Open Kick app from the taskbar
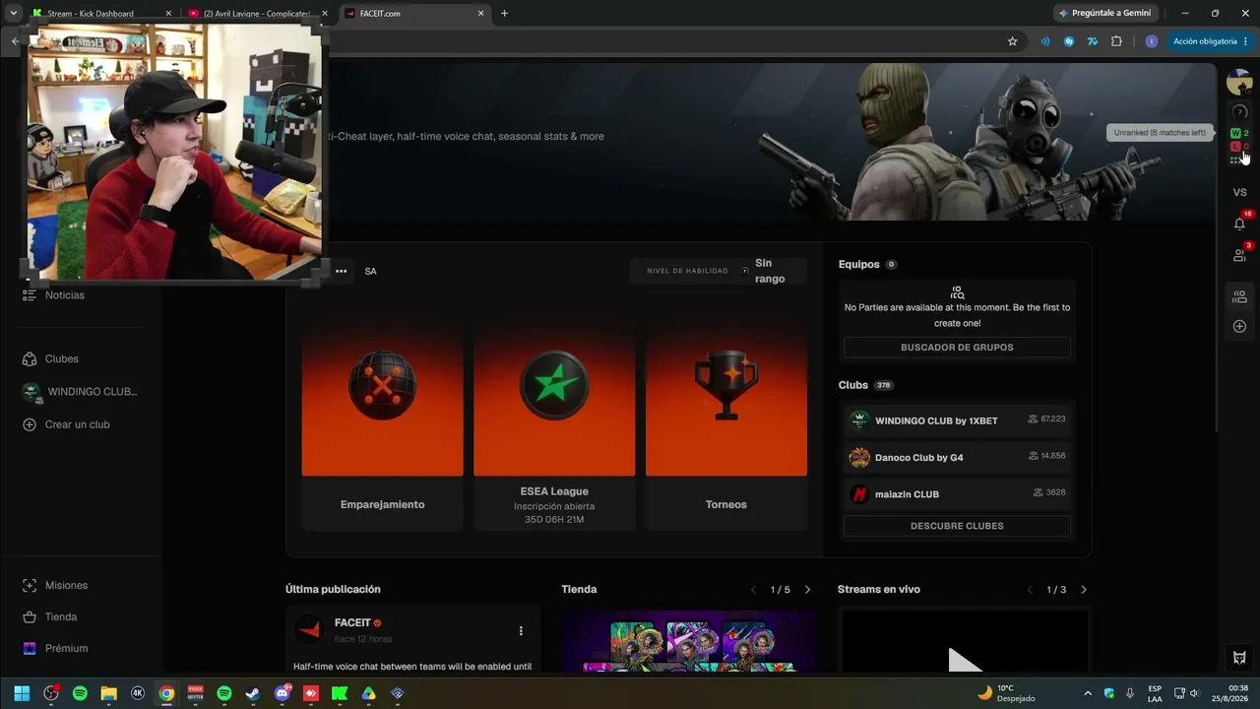 click(340, 693)
